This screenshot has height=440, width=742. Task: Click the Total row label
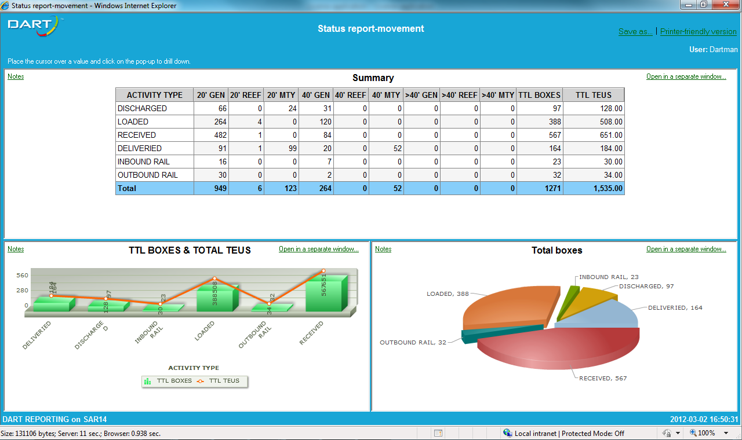(x=127, y=188)
